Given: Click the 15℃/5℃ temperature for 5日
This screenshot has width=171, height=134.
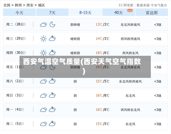Looking at the screenshot, I should [x=103, y=124].
